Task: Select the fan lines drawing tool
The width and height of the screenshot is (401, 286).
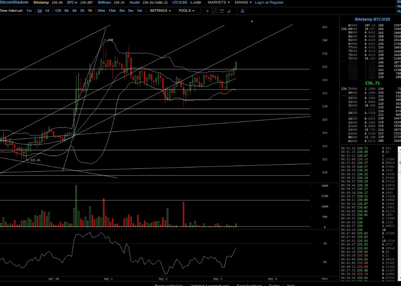Action: [x=229, y=11]
